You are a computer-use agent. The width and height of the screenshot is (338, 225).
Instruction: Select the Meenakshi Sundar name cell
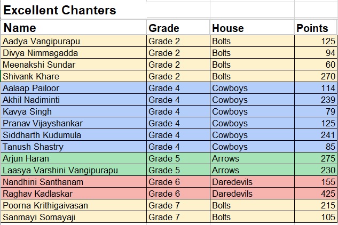74,65
